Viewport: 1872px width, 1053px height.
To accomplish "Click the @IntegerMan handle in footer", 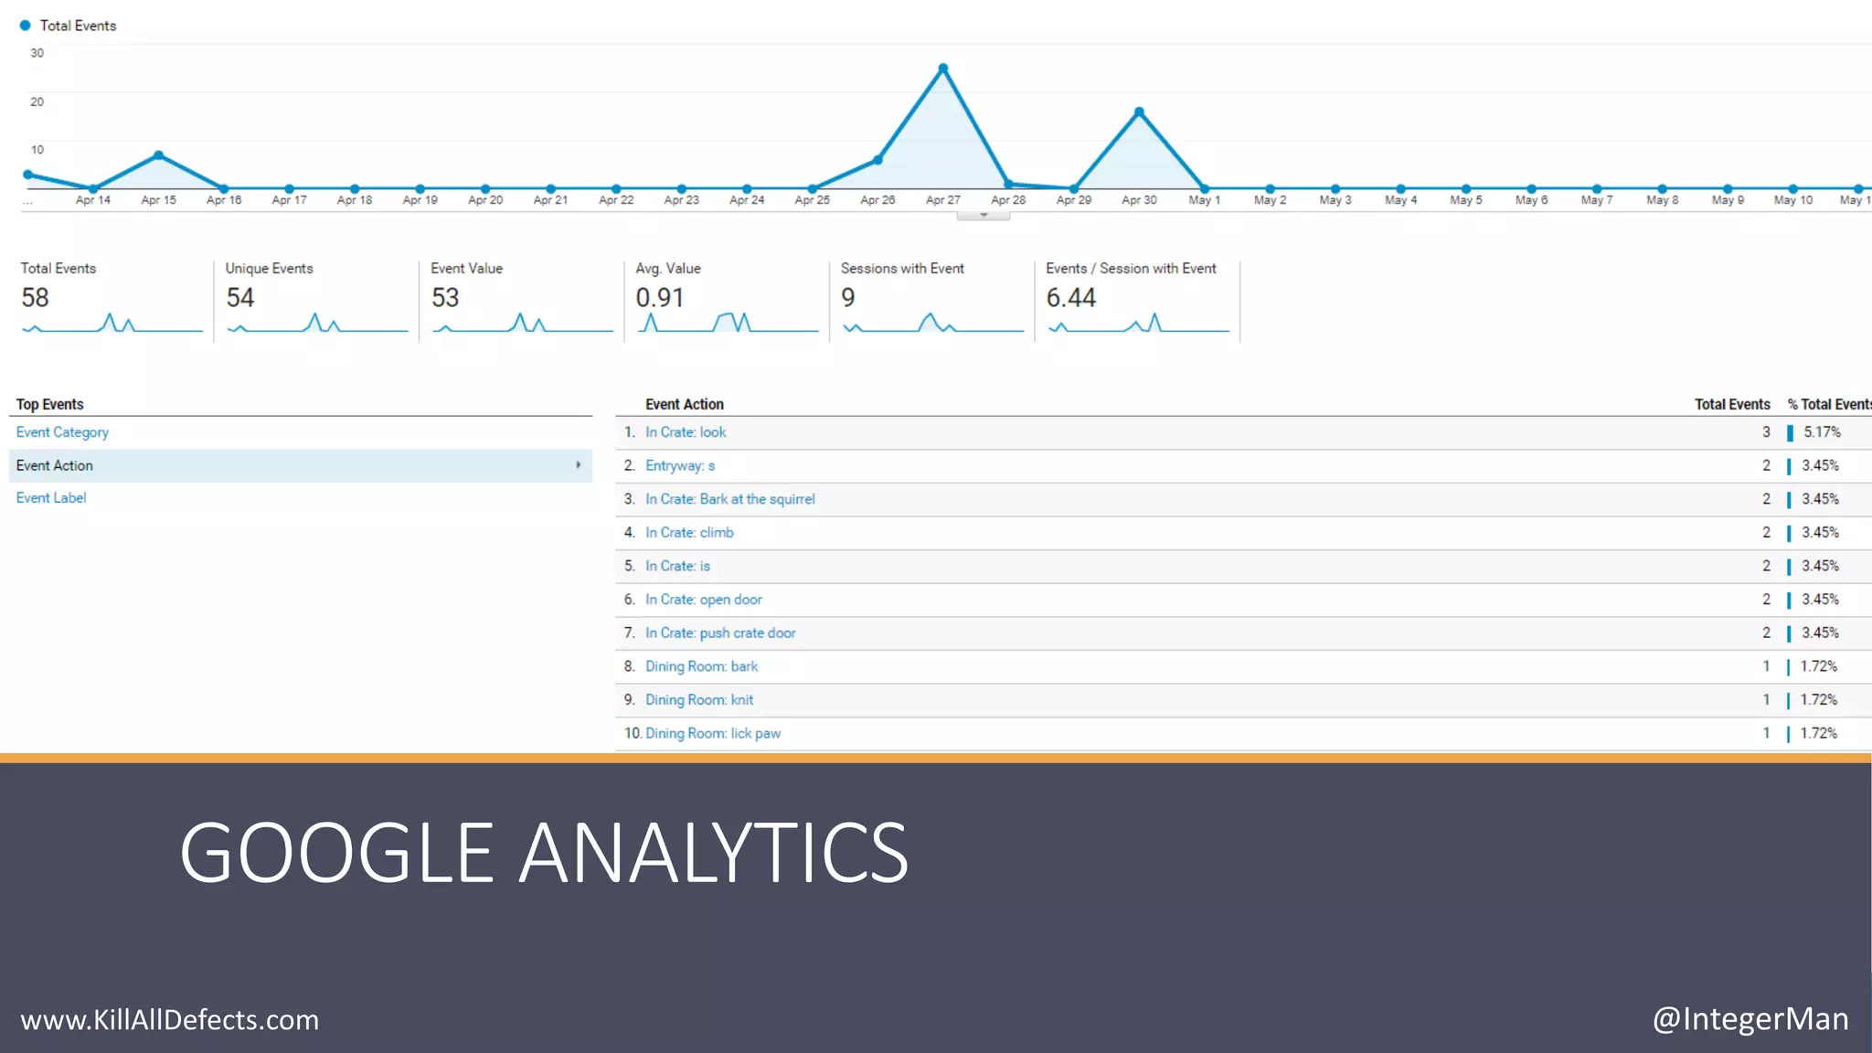I will click(x=1750, y=1018).
